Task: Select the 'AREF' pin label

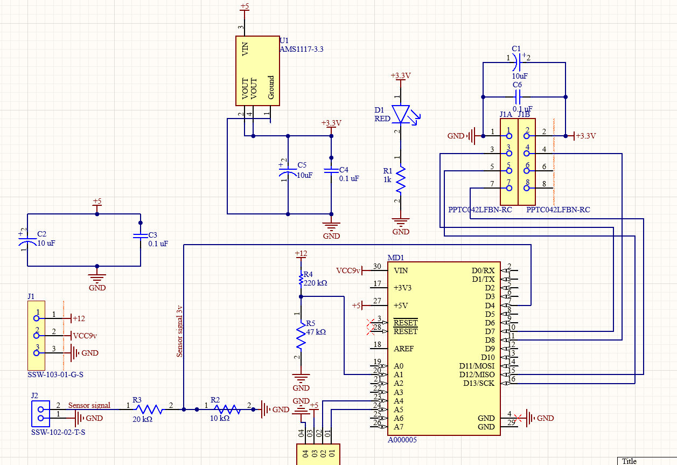Action: [404, 349]
